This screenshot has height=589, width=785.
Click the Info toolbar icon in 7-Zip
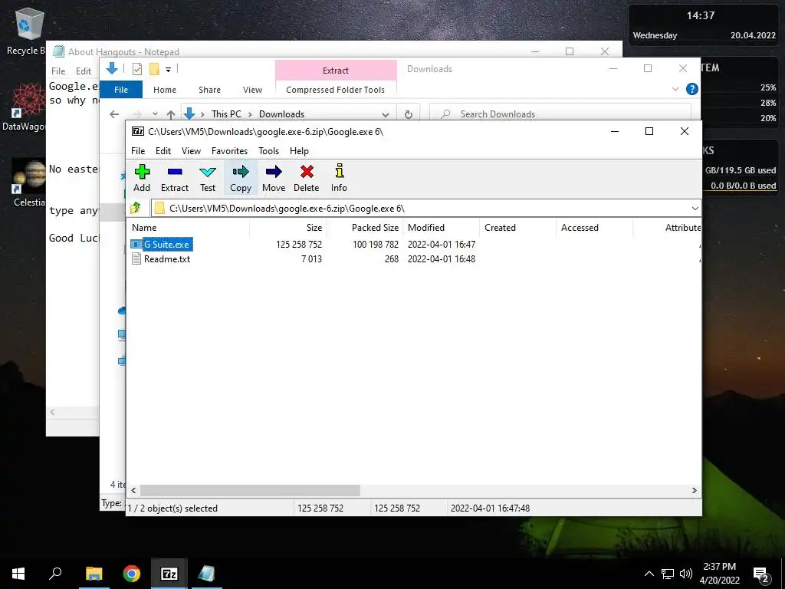pos(339,178)
